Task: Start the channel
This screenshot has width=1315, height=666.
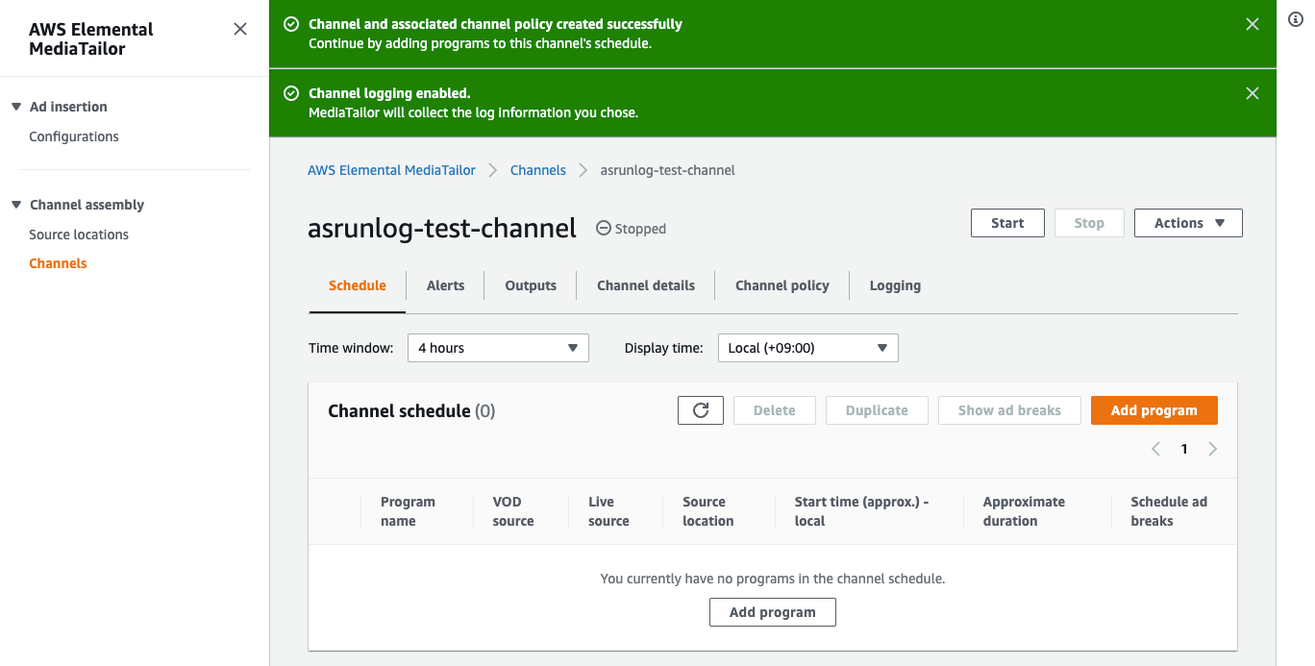Action: [x=1007, y=223]
